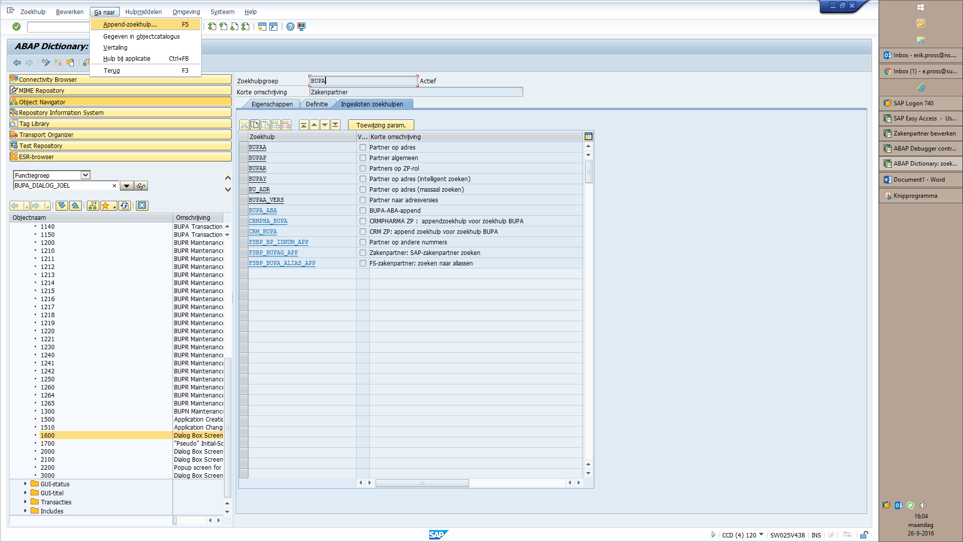Expand the GUI-titel folder
This screenshot has width=963, height=542.
point(26,493)
